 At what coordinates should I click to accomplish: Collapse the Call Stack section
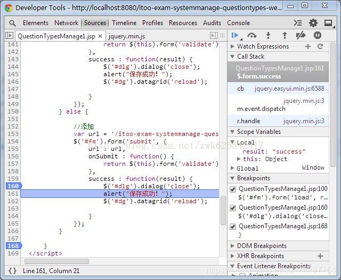tap(232, 57)
